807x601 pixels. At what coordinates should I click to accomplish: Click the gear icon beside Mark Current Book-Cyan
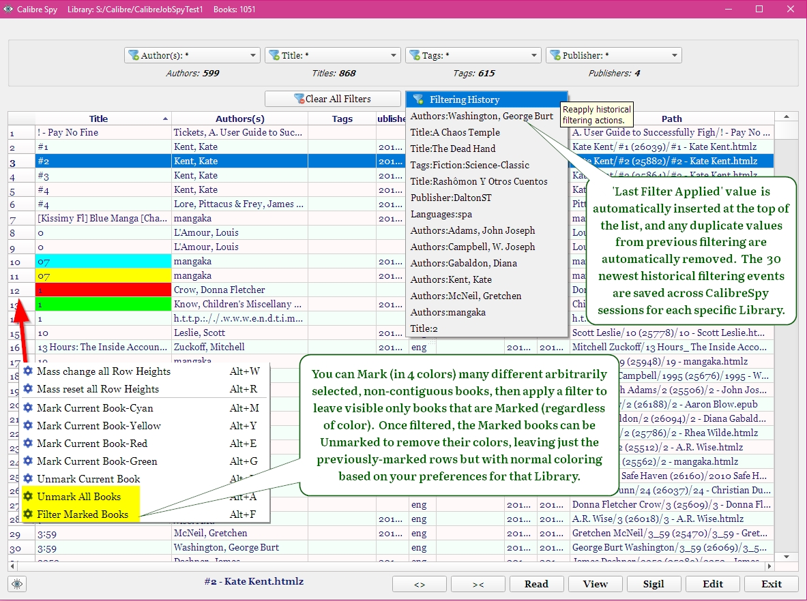(x=28, y=408)
